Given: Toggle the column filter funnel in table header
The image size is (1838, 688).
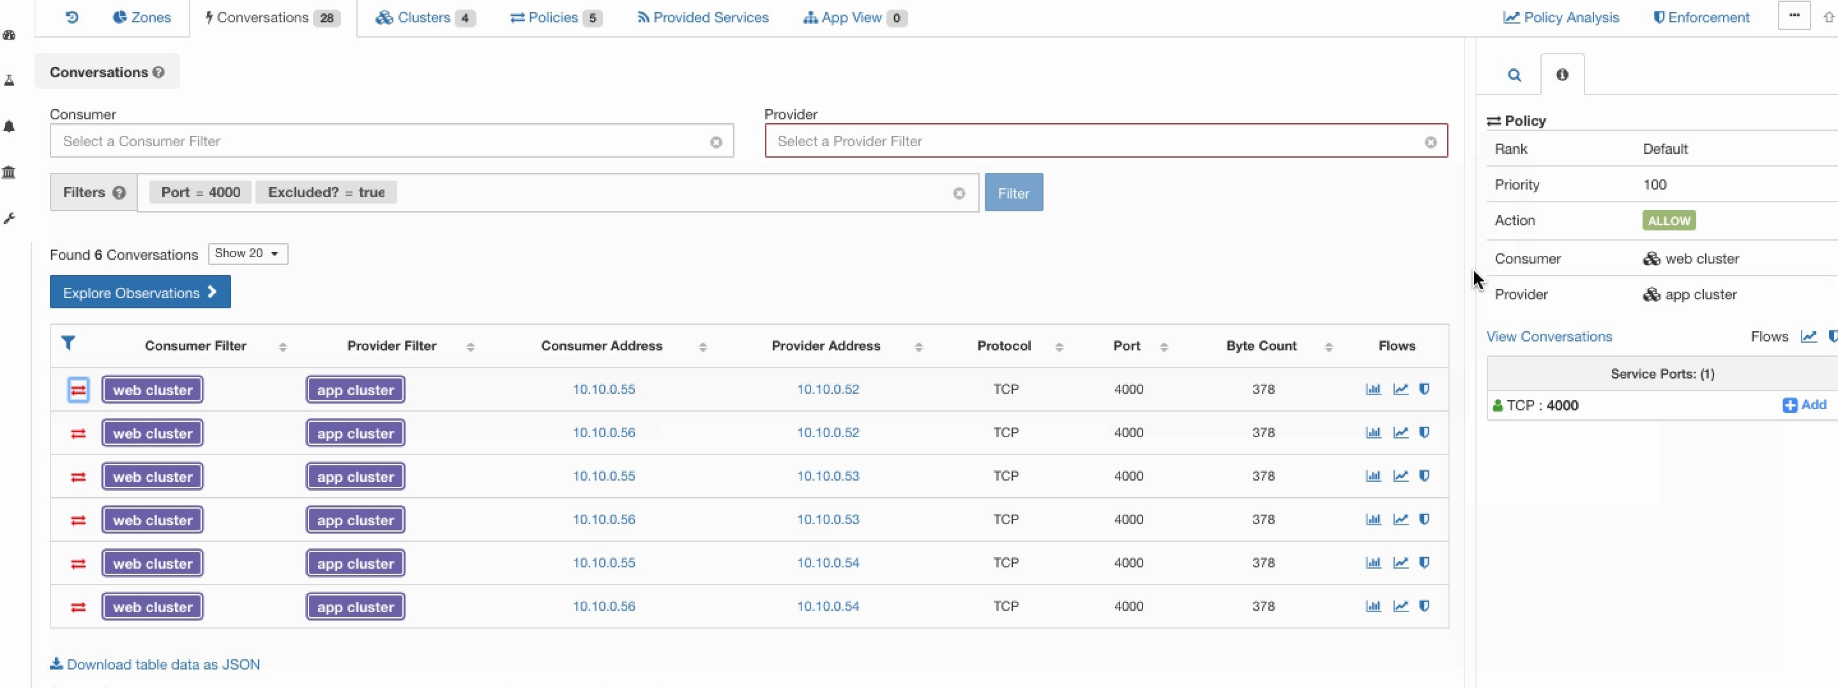Looking at the screenshot, I should tap(68, 343).
